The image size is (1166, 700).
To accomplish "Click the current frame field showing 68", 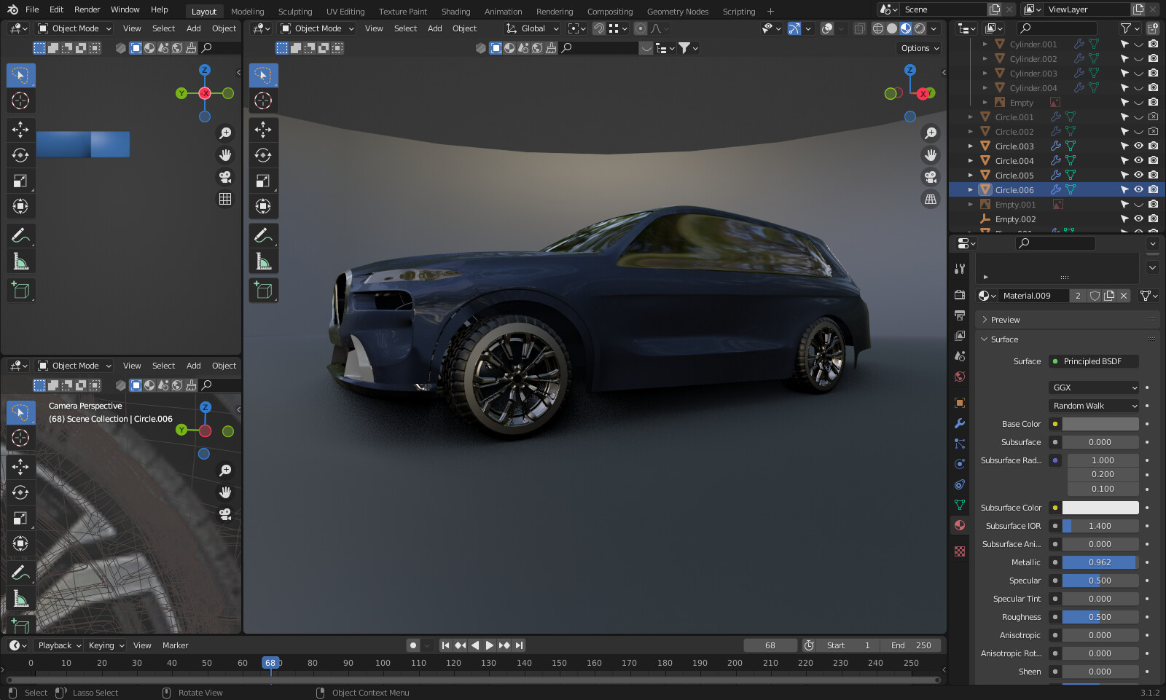I will 770,645.
